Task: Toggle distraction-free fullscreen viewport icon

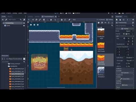Action: (112, 17)
